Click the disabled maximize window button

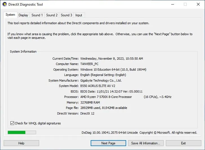click(x=185, y=4)
